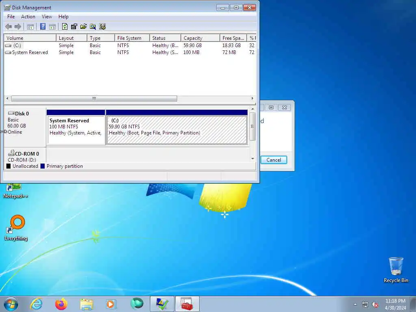Viewport: 416px width, 312px height.
Task: Switch to the red toolbox taskbar window
Action: pos(187,304)
